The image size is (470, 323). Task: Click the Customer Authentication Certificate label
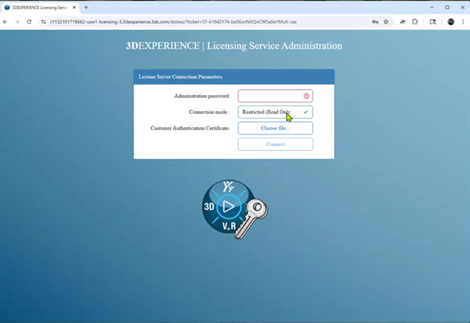190,128
